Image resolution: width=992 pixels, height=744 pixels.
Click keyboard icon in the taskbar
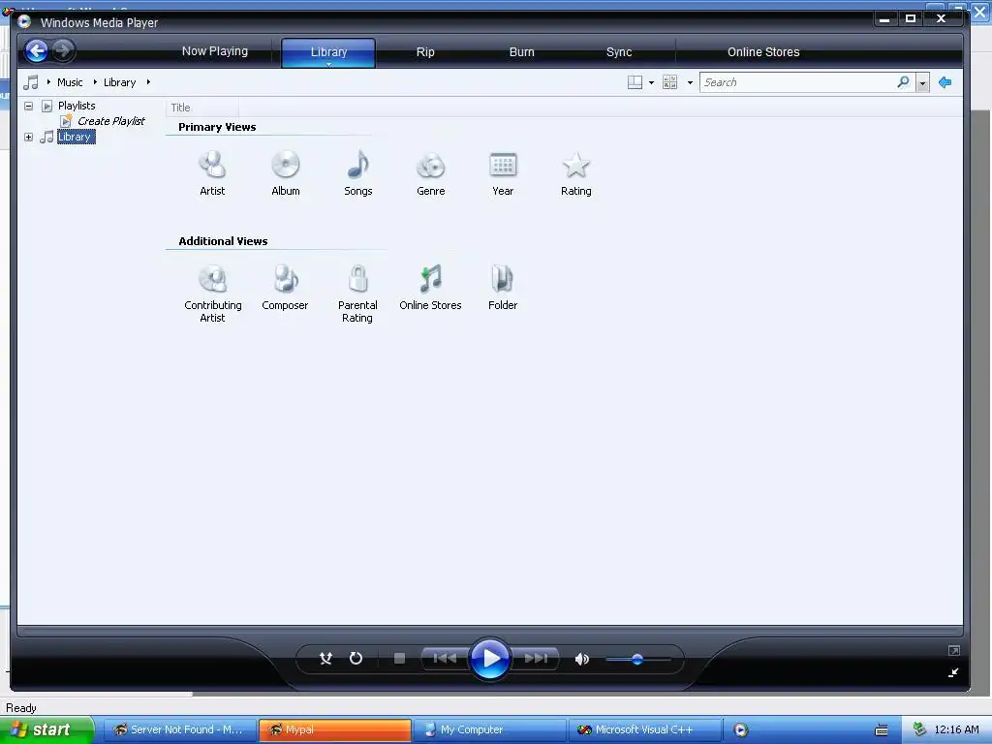(881, 730)
